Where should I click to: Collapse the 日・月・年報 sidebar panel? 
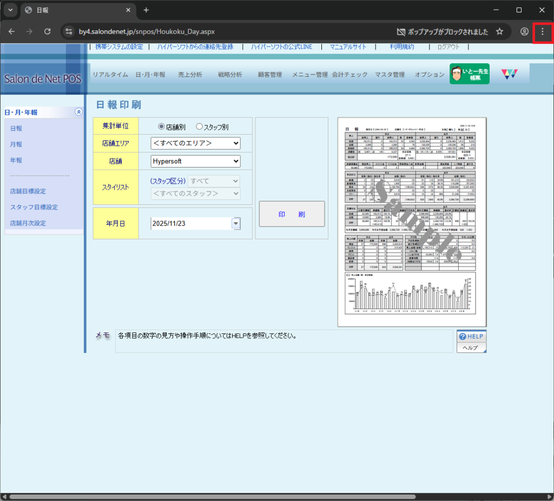78,112
